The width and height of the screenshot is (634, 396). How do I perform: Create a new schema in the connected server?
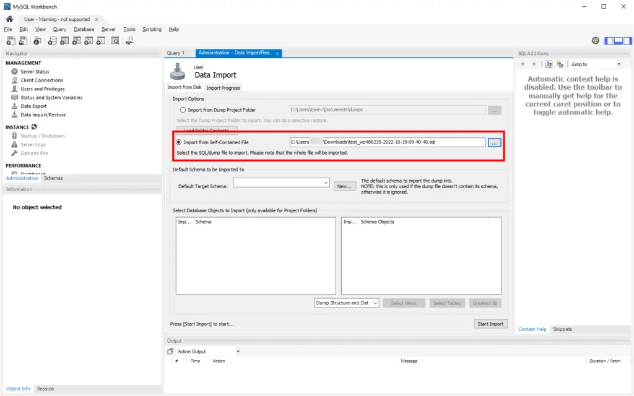(x=52, y=40)
